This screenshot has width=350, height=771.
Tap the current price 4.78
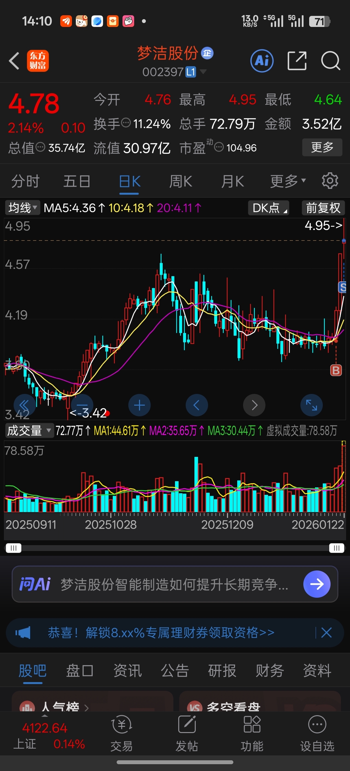coord(34,104)
